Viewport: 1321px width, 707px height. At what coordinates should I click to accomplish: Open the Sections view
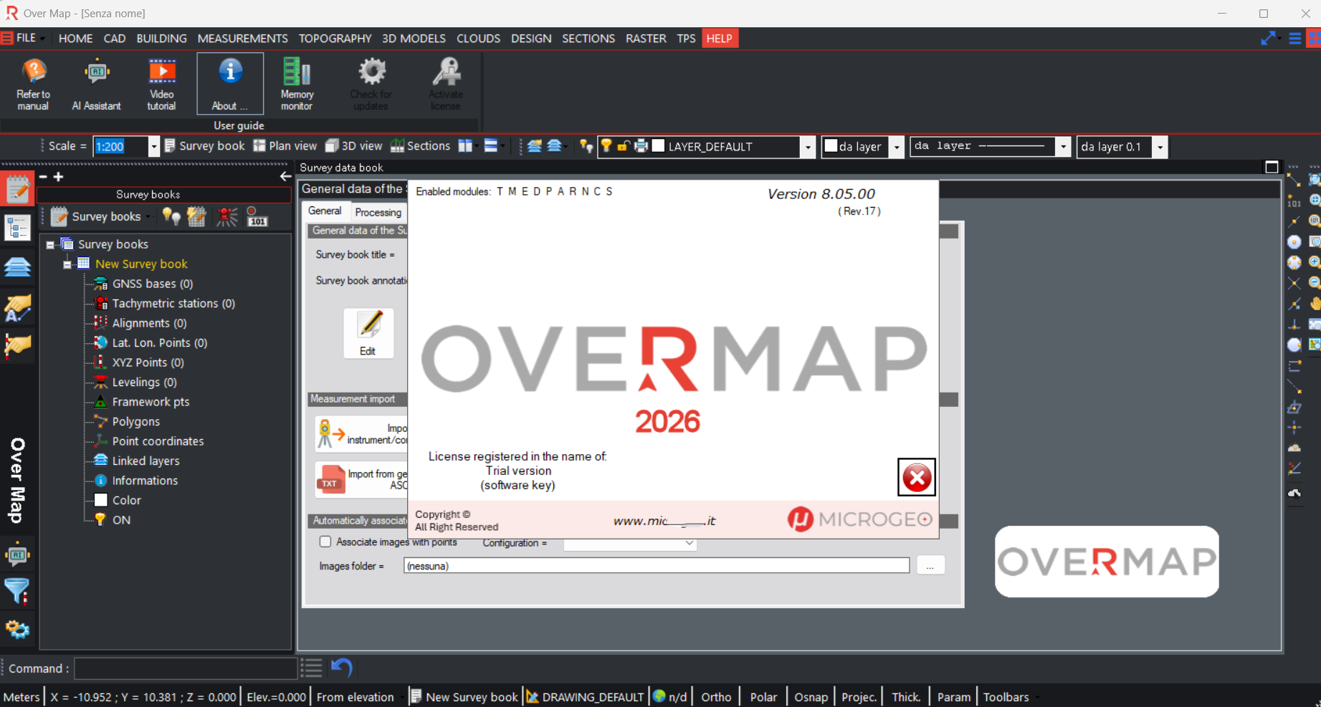click(420, 146)
